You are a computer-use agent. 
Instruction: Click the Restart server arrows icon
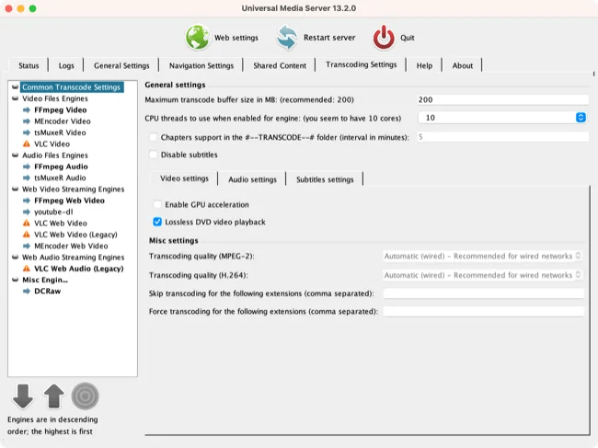click(287, 38)
